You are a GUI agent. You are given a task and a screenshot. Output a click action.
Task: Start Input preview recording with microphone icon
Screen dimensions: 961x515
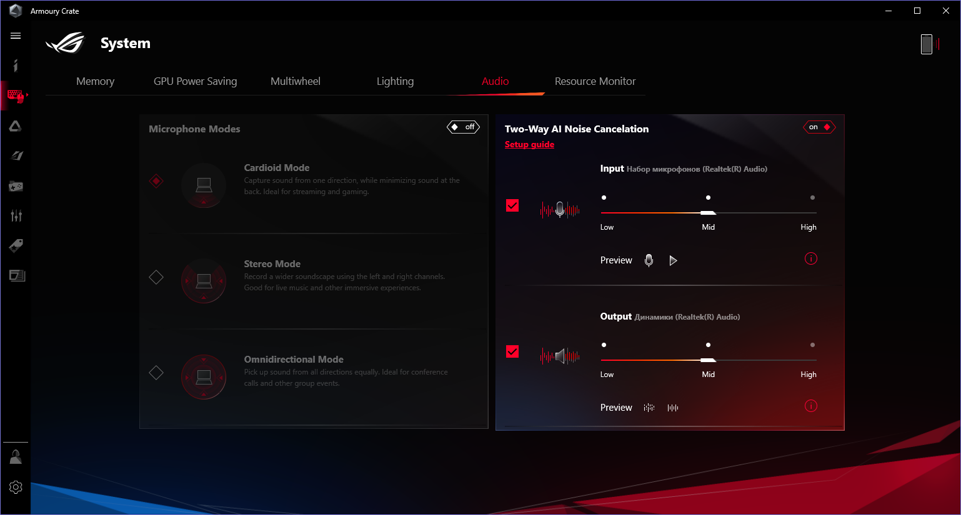tap(649, 260)
